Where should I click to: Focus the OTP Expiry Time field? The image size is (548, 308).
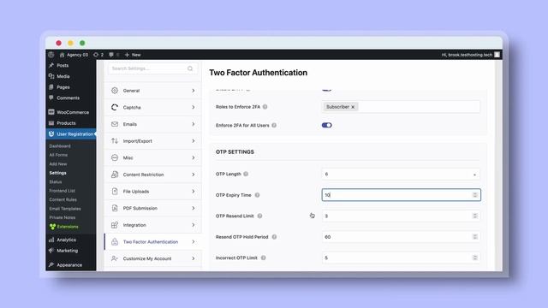(x=401, y=195)
